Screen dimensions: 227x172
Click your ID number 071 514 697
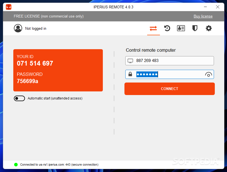(x=35, y=63)
